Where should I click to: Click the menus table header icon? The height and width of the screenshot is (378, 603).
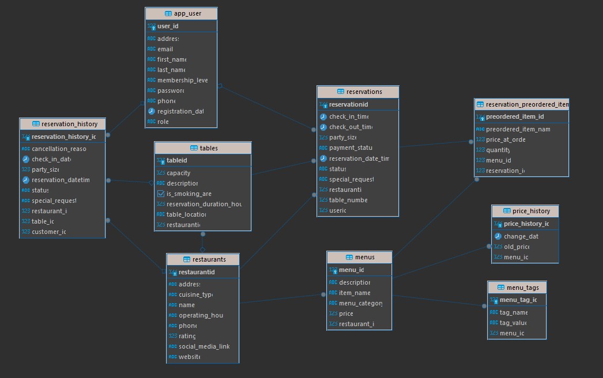click(x=349, y=257)
